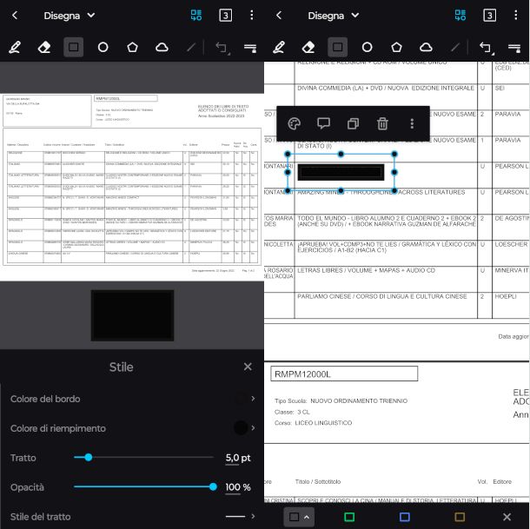Select cloud shape tool in left toolbar
This screenshot has width=530, height=529.
click(162, 47)
